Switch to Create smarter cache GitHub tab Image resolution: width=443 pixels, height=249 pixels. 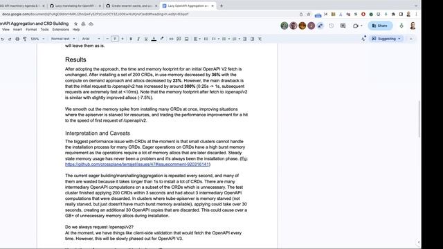coord(132,6)
